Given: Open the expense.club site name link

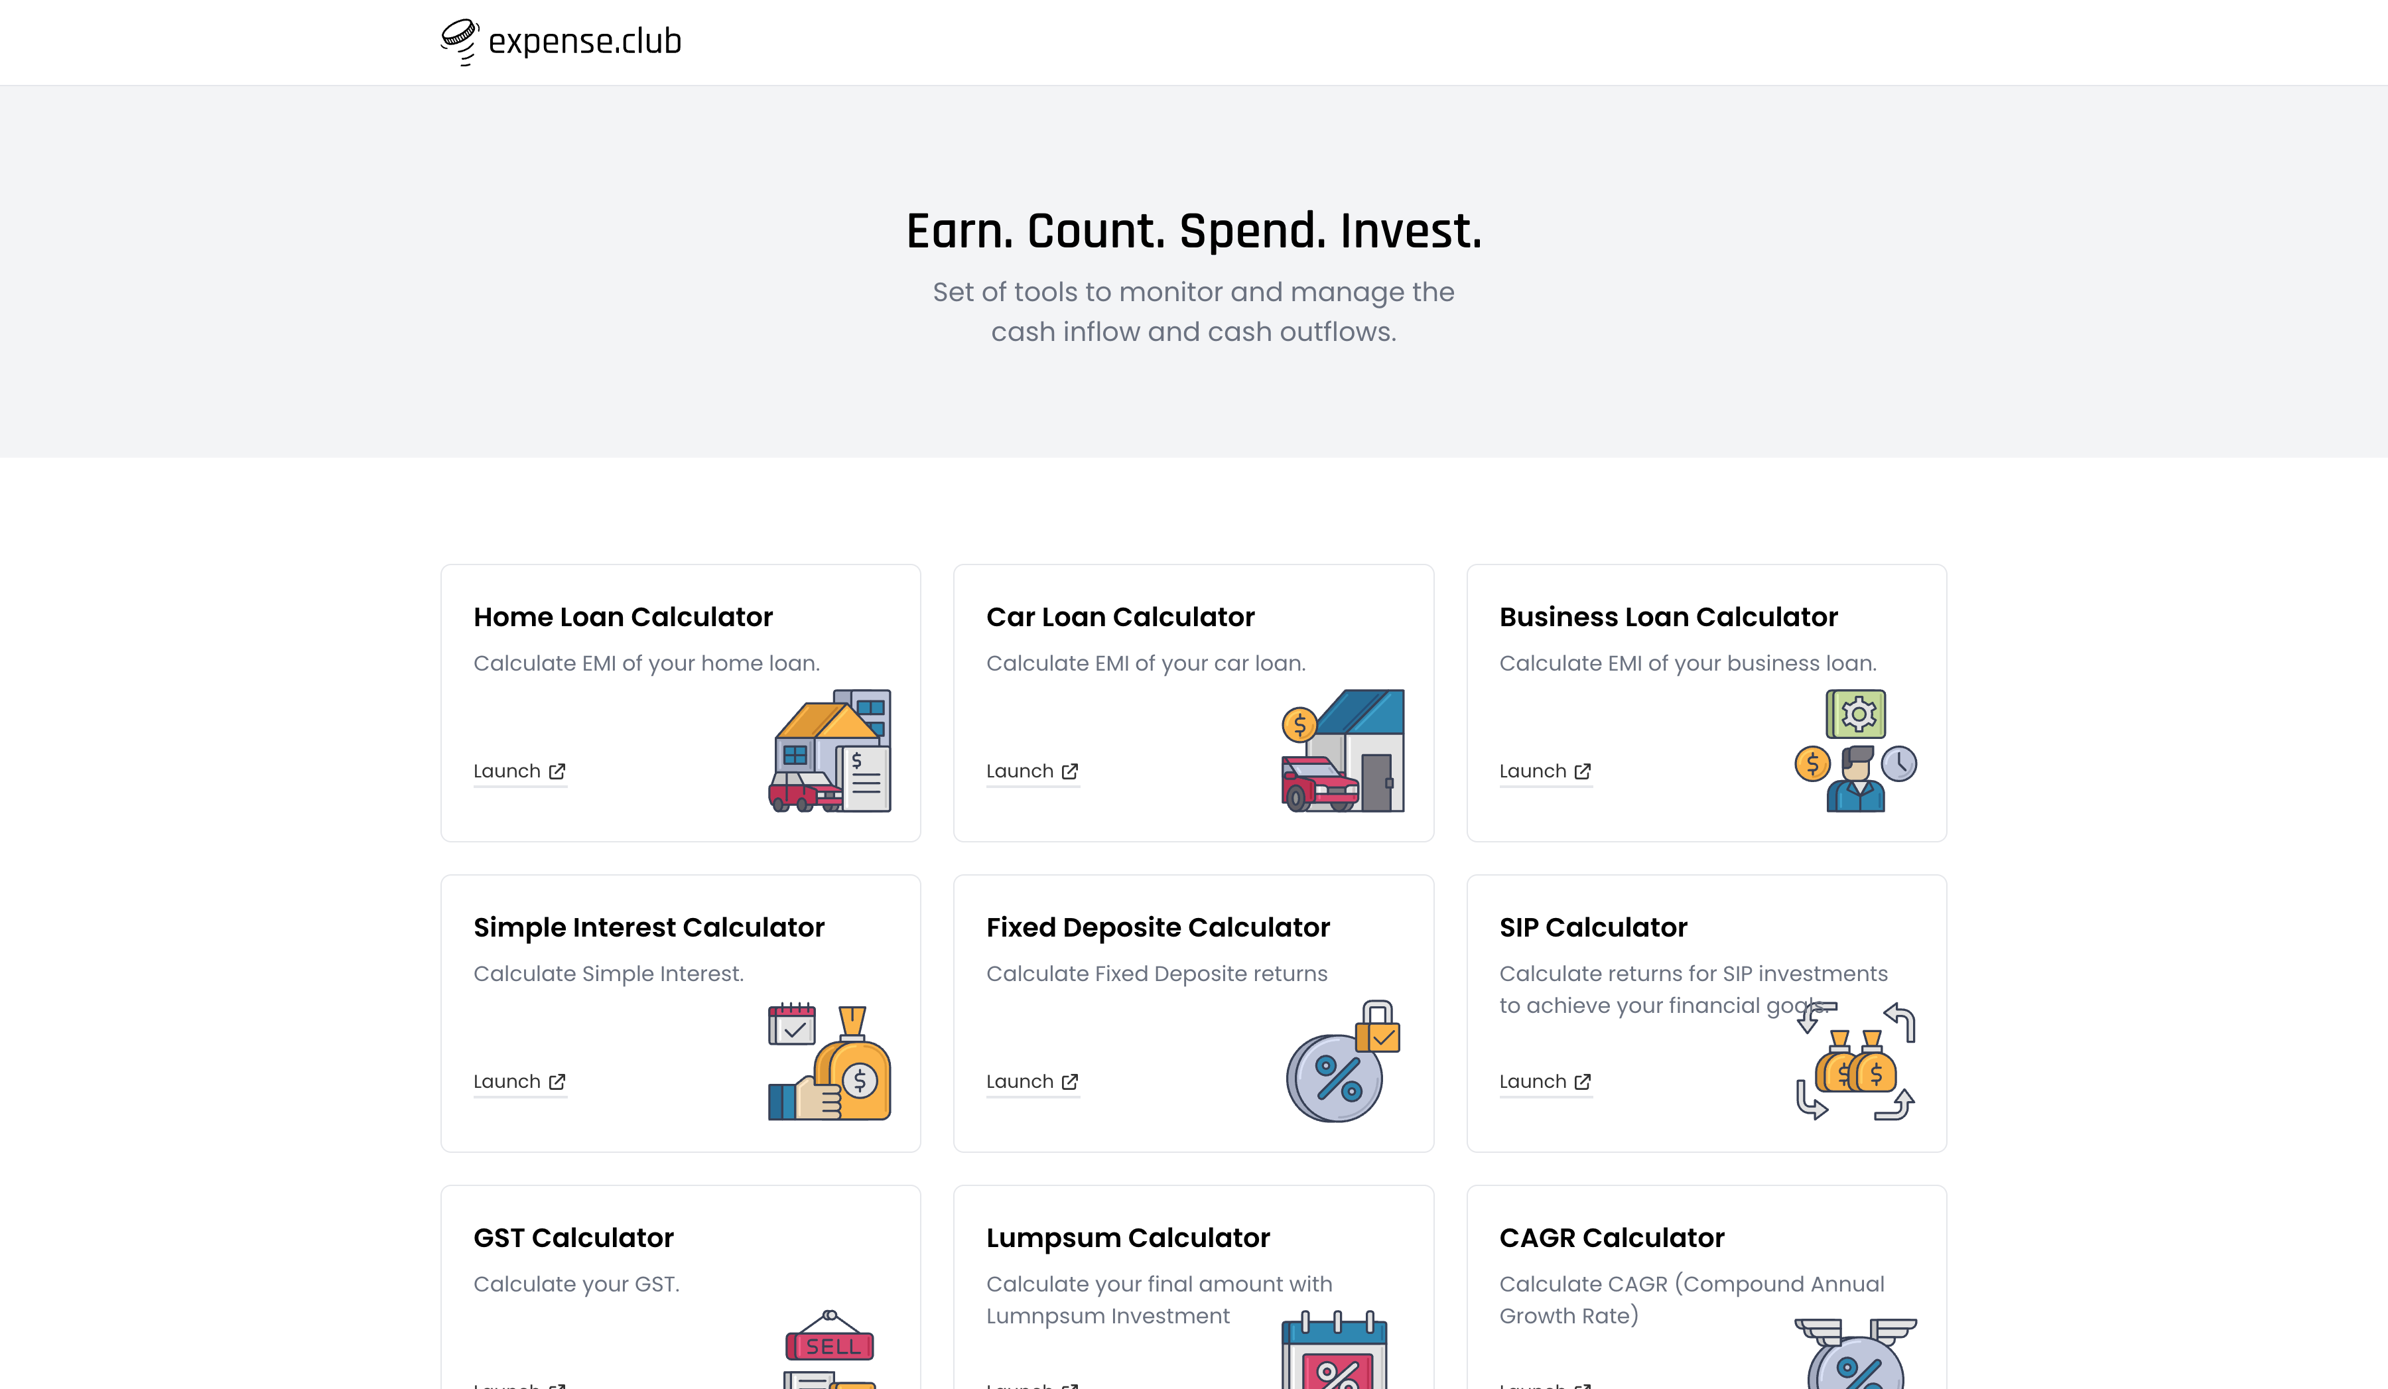Looking at the screenshot, I should [x=584, y=42].
